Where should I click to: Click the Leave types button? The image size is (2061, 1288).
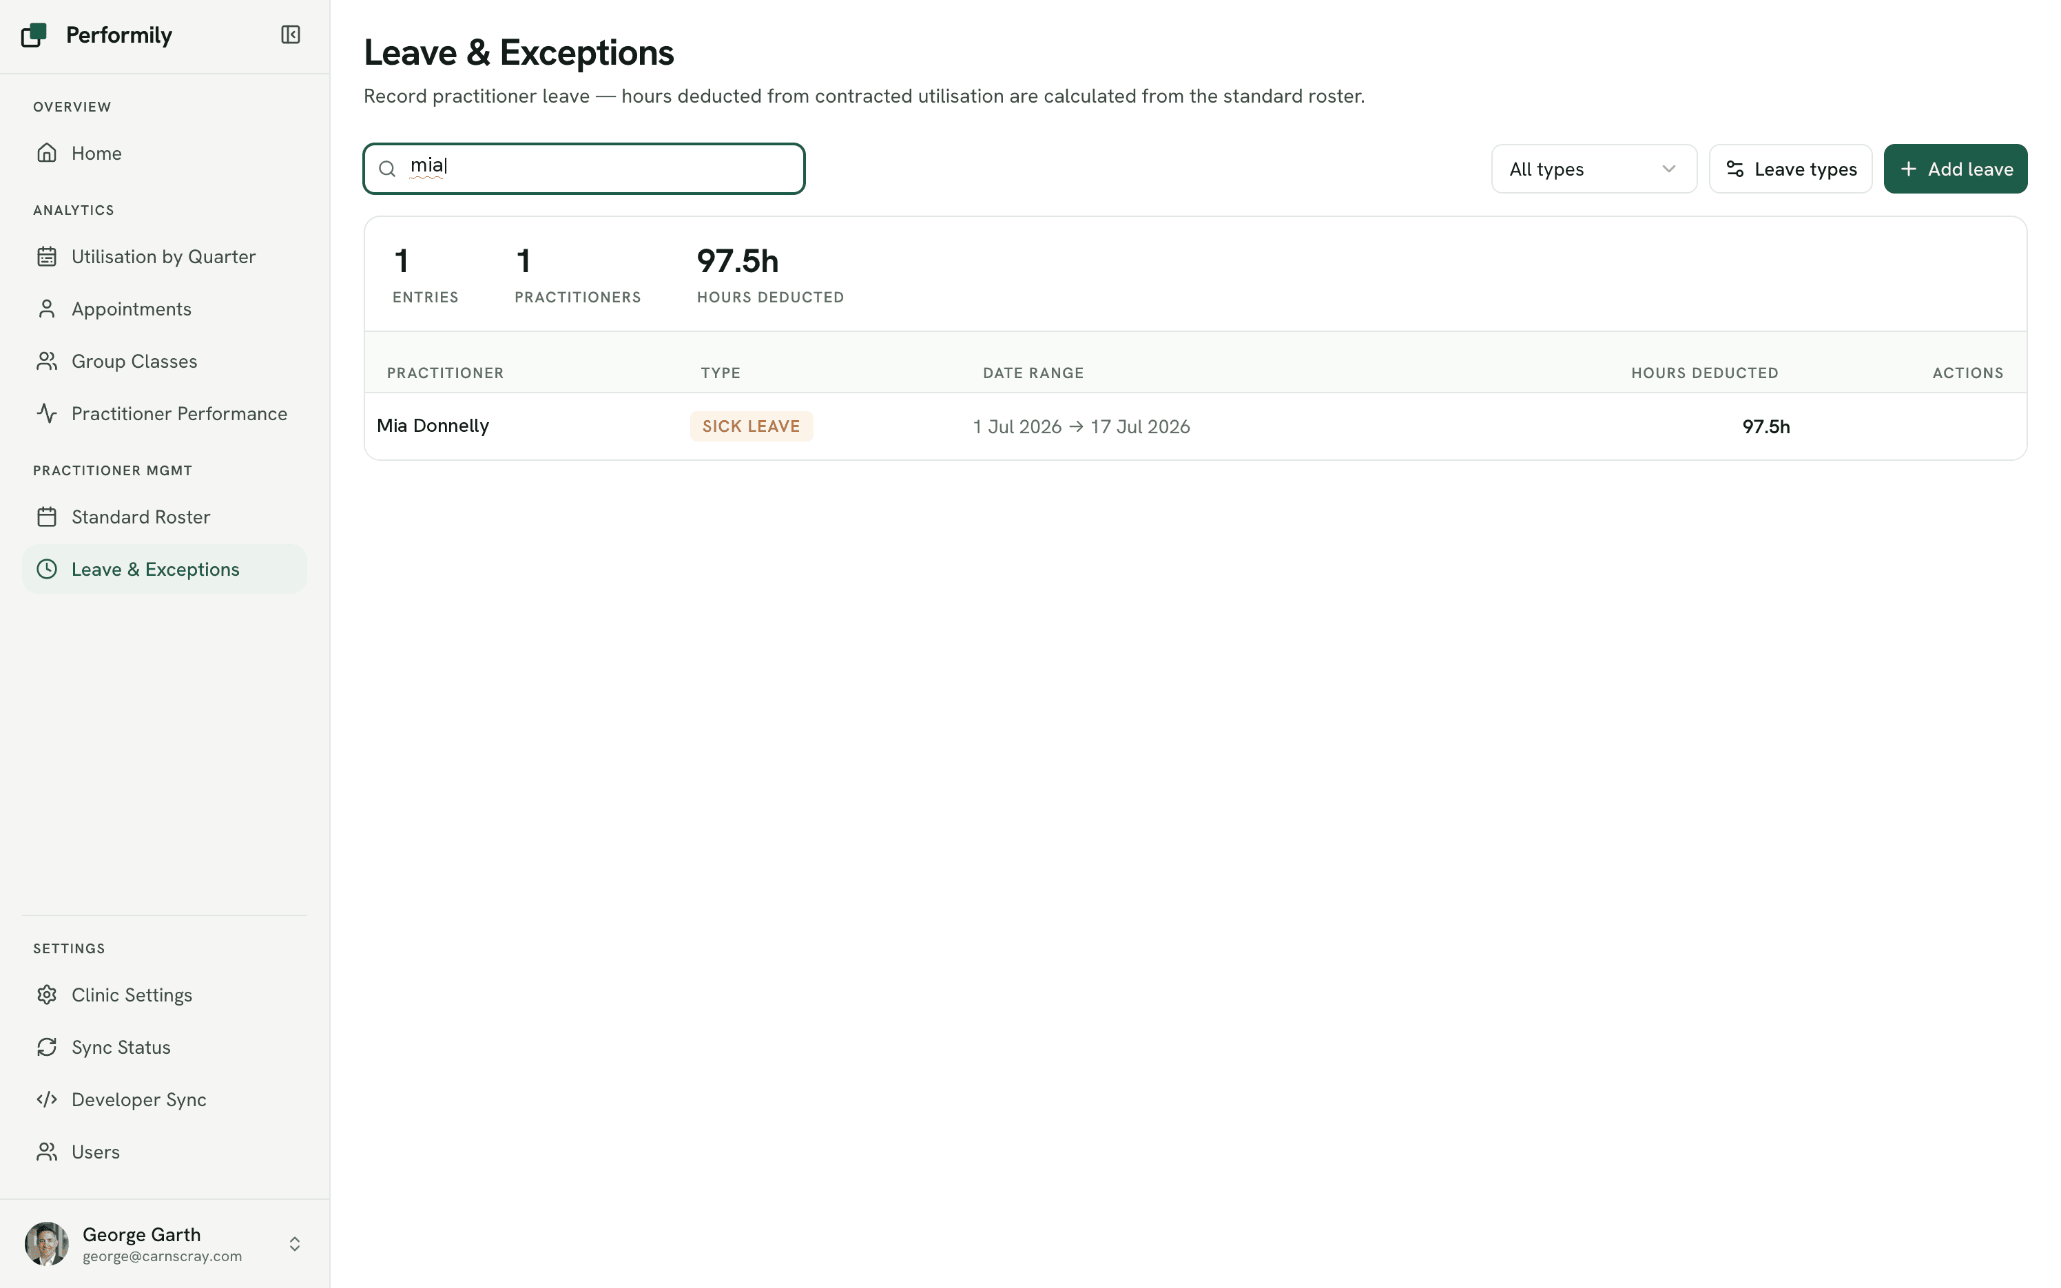[x=1790, y=169]
